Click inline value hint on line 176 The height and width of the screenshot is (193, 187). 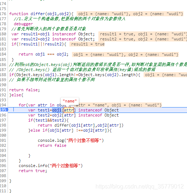tap(130, 14)
